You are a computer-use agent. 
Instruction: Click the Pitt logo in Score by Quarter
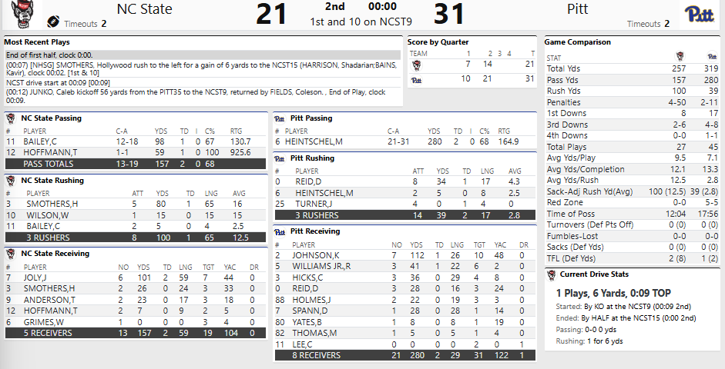417,79
